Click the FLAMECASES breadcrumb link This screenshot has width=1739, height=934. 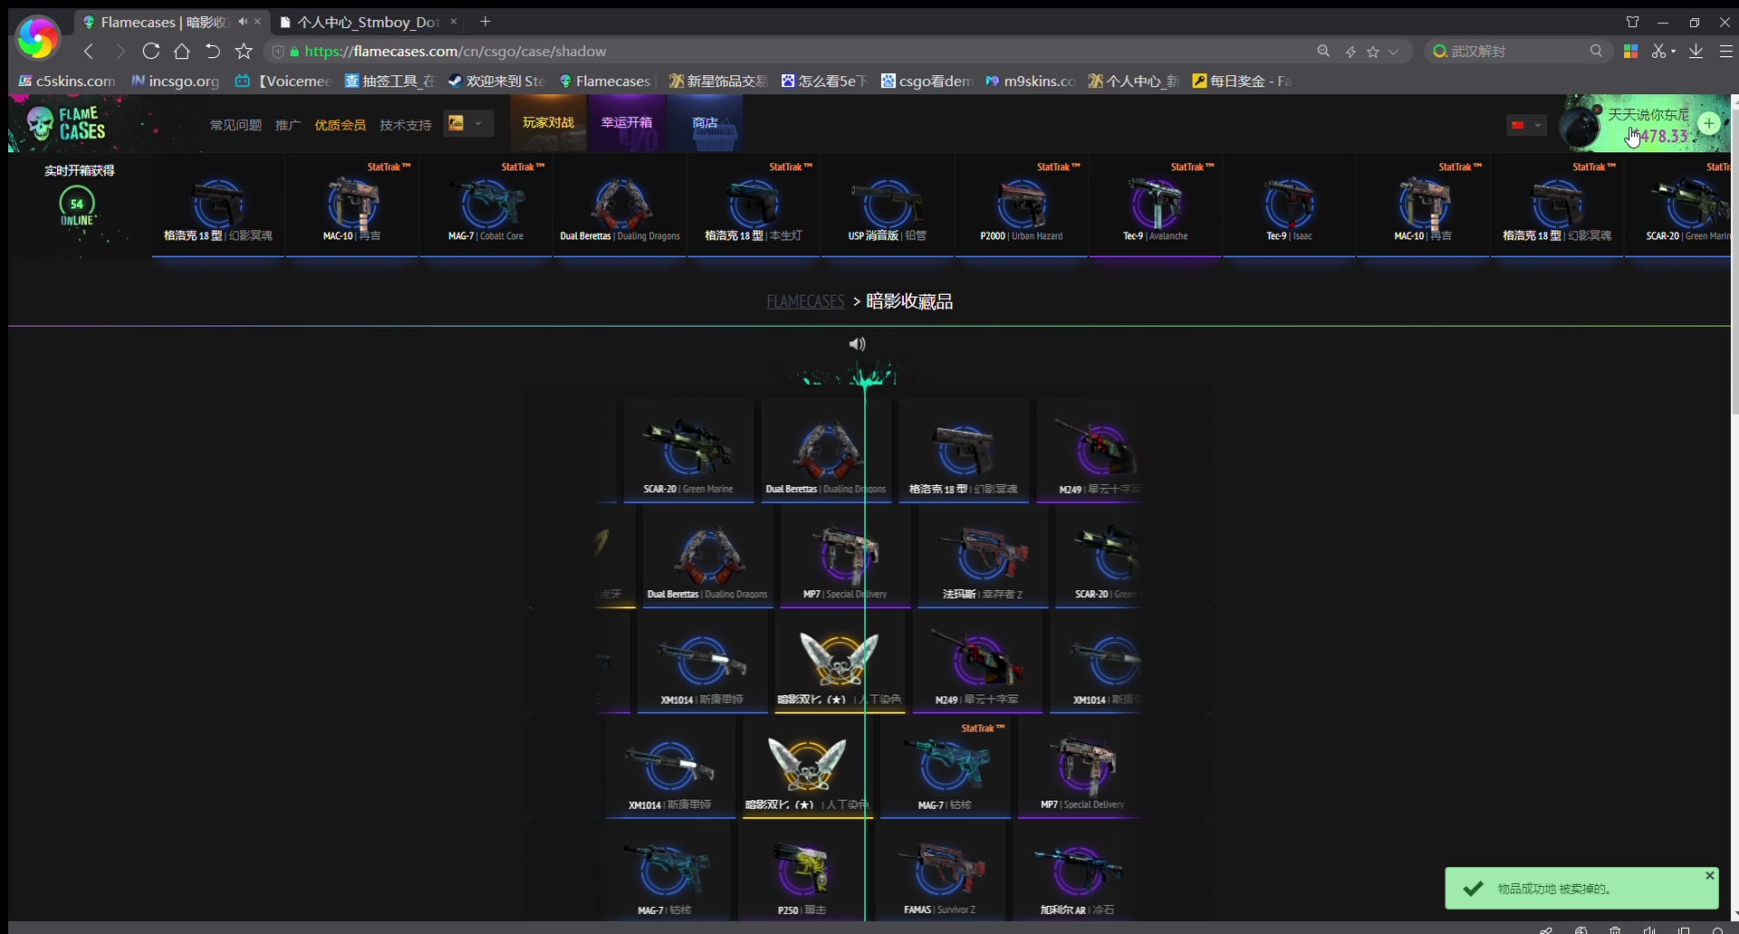pos(805,301)
